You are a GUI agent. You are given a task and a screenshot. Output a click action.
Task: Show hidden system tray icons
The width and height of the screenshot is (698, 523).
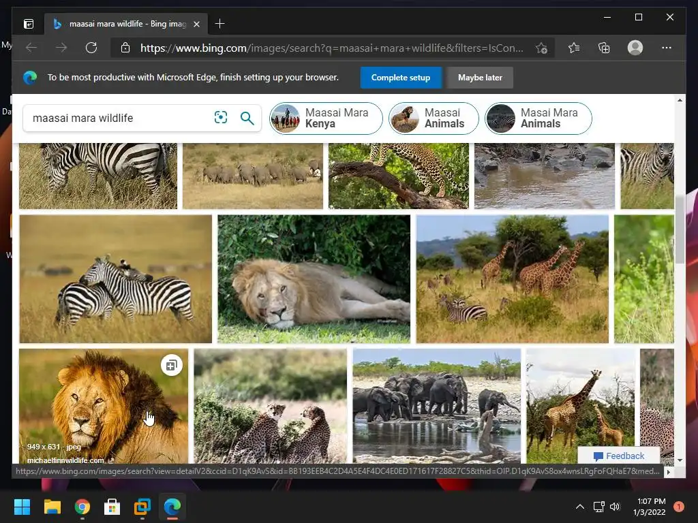580,507
